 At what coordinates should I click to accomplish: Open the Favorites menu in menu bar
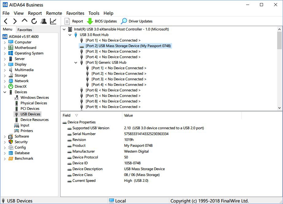(x=75, y=13)
